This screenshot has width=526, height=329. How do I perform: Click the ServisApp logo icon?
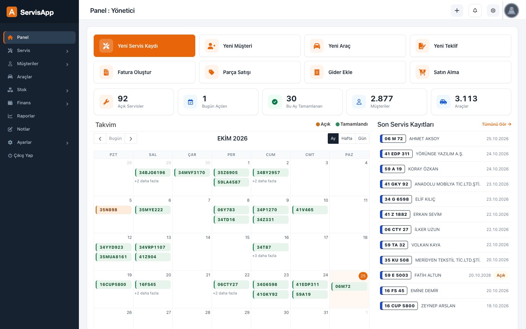click(x=12, y=12)
